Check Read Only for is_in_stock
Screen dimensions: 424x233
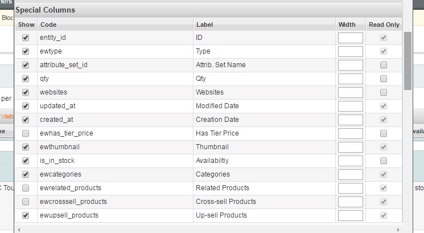[384, 161]
